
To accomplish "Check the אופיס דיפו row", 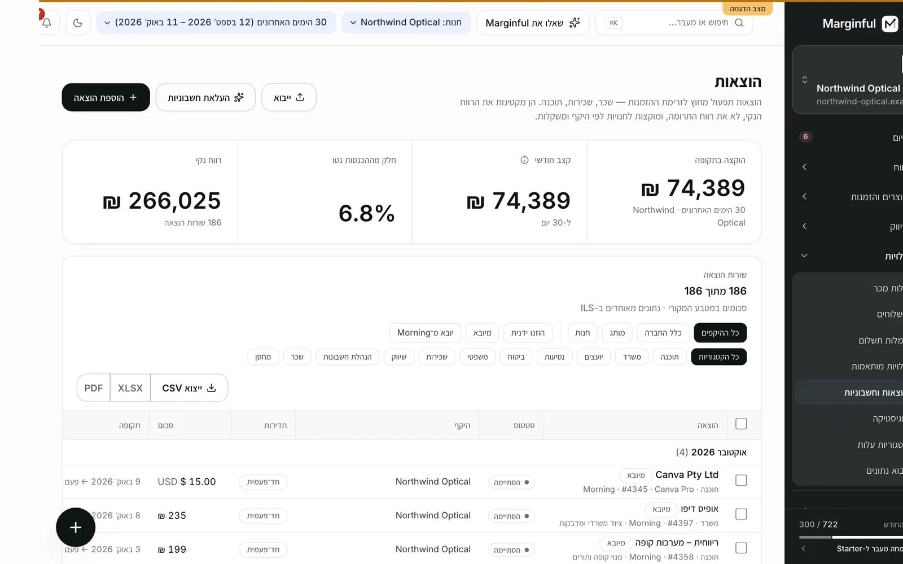I will pos(741,514).
